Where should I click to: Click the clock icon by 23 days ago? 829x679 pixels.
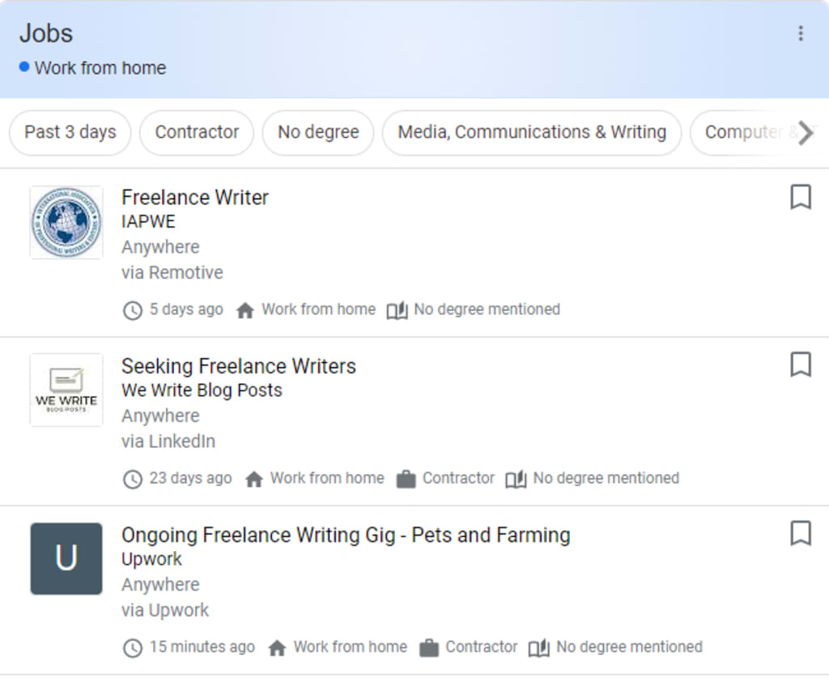133,479
